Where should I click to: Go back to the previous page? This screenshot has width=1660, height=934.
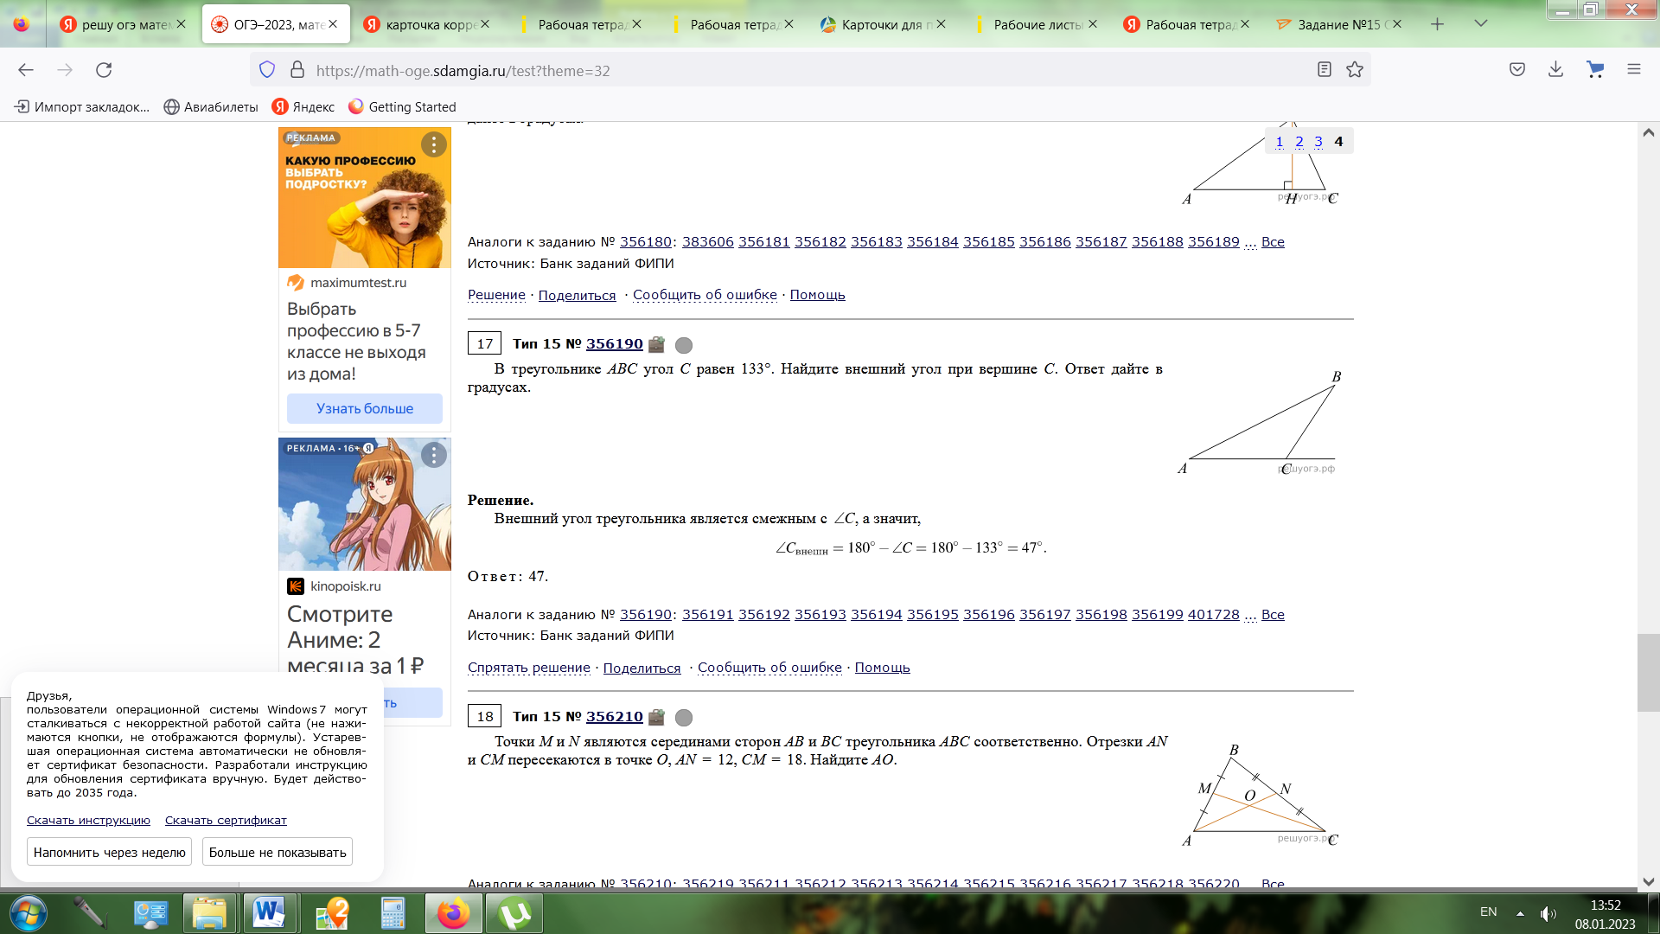coord(26,70)
